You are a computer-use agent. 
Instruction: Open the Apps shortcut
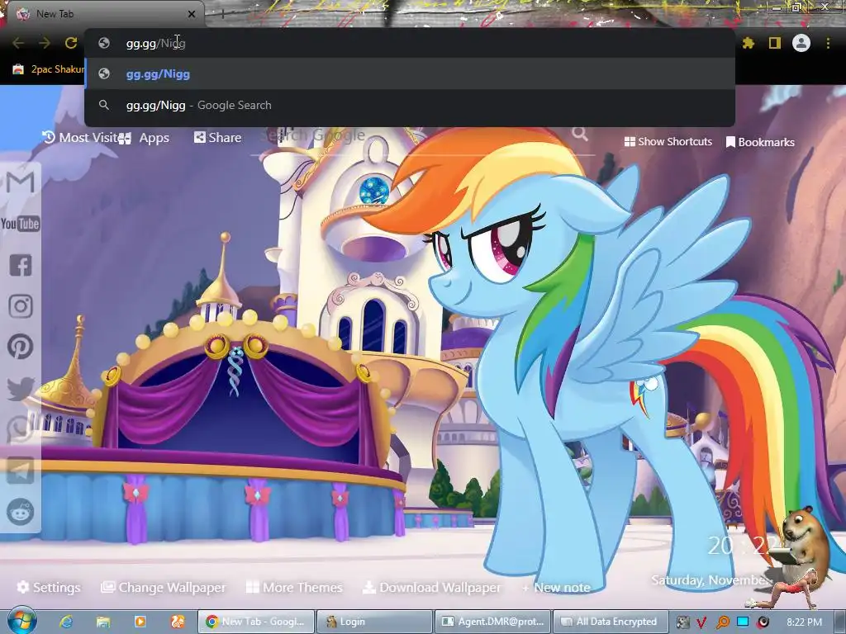tap(145, 138)
